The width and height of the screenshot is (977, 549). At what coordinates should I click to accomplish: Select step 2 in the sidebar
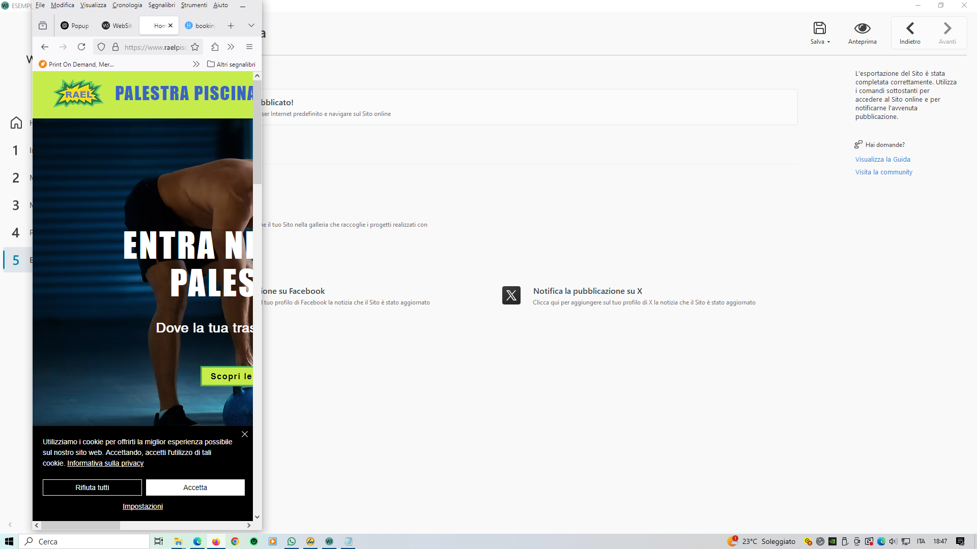(x=16, y=178)
